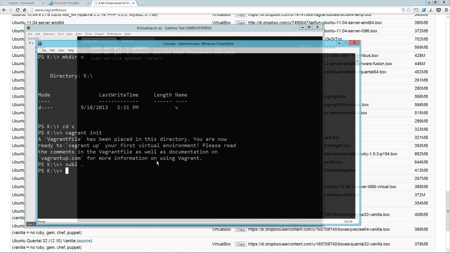Select the 'vagrant init' command text
The height and width of the screenshot is (253, 450).
[x=84, y=133]
